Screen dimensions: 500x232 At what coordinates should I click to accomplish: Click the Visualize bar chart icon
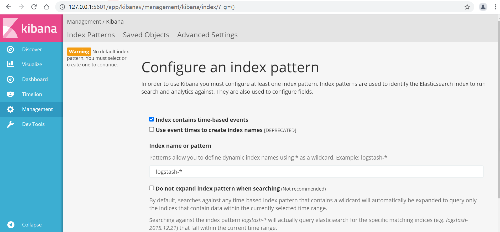click(10, 64)
